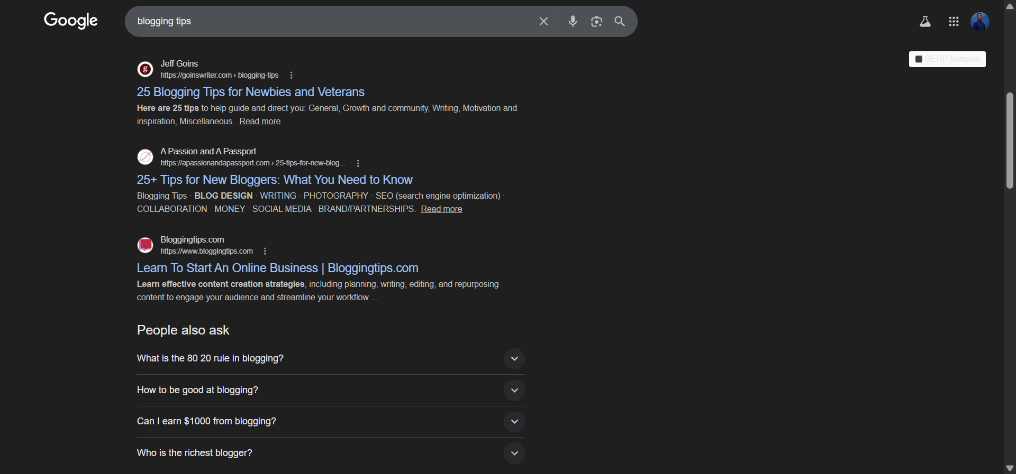Click the apassionandapassport.com URL

(253, 163)
